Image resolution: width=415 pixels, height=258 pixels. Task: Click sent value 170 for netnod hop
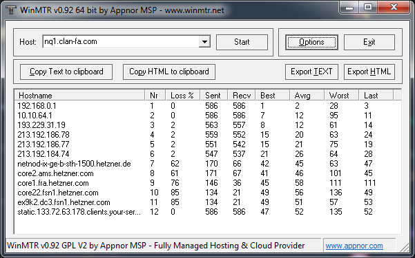tap(211, 164)
